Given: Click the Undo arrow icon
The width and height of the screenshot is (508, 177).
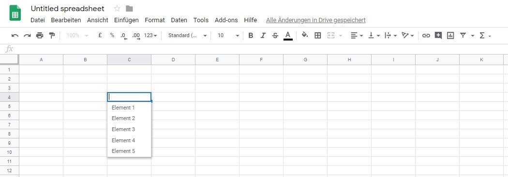Looking at the screenshot, I should [x=15, y=36].
